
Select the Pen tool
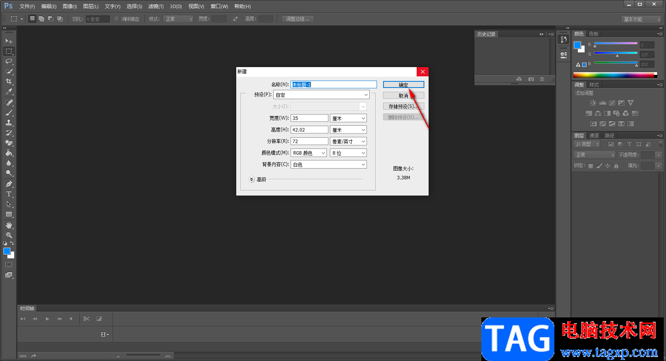(x=9, y=184)
